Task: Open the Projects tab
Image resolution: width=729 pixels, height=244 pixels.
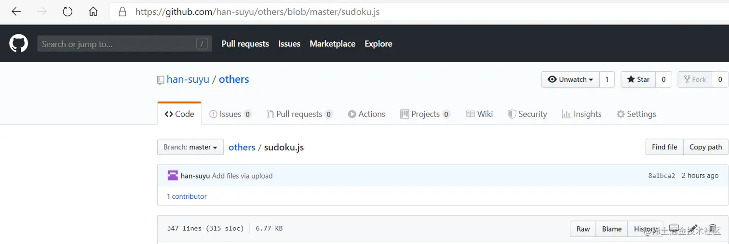Action: [x=425, y=114]
